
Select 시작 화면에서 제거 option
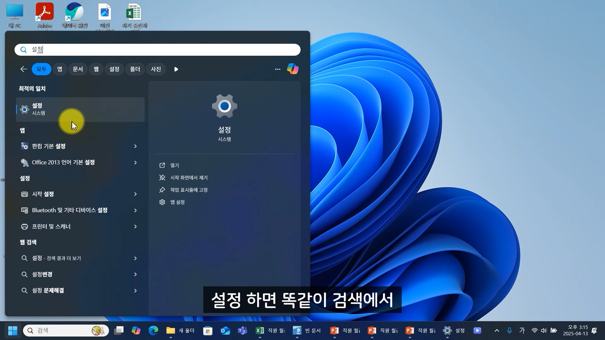(188, 178)
